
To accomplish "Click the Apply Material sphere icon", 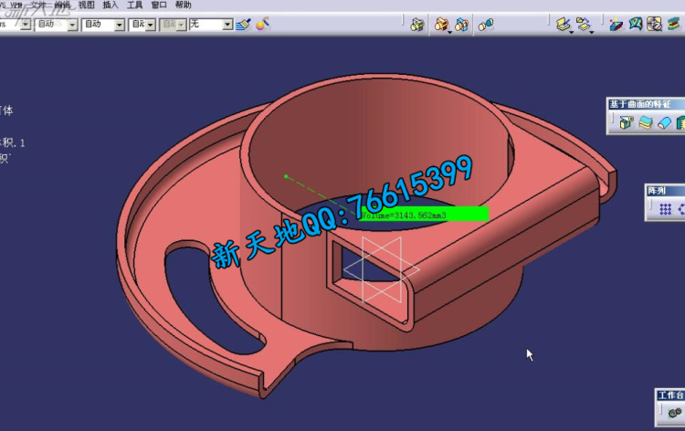I will coord(263,25).
